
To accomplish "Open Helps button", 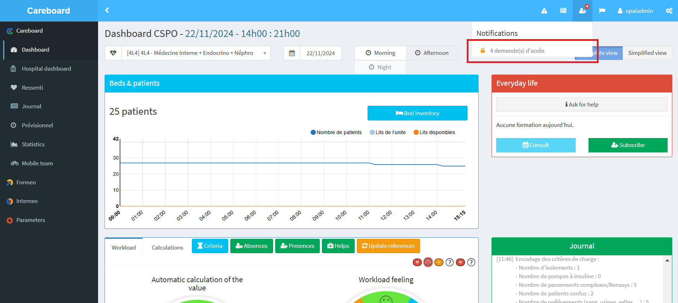I will point(338,246).
